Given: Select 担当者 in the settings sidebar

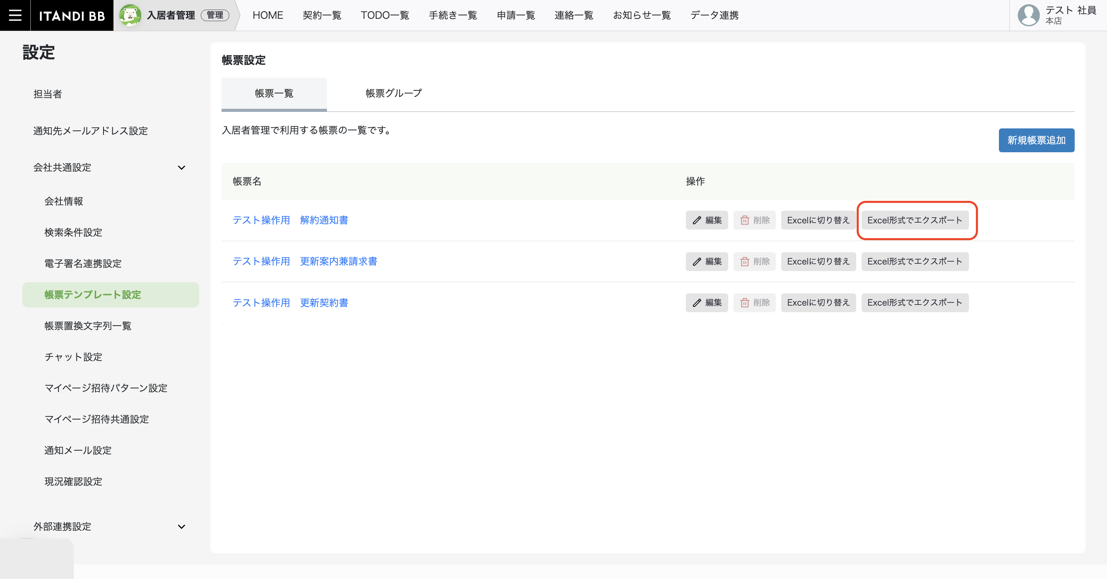Looking at the screenshot, I should pyautogui.click(x=48, y=94).
